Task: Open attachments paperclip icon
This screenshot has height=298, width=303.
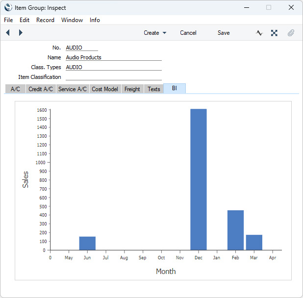Action: tap(291, 33)
